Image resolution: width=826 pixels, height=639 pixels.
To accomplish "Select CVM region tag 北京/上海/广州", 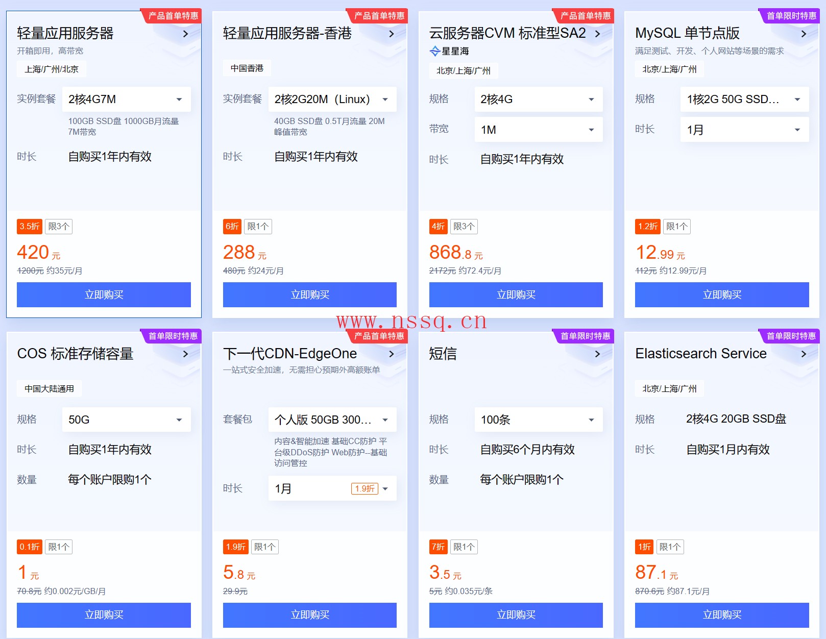I will click(464, 70).
